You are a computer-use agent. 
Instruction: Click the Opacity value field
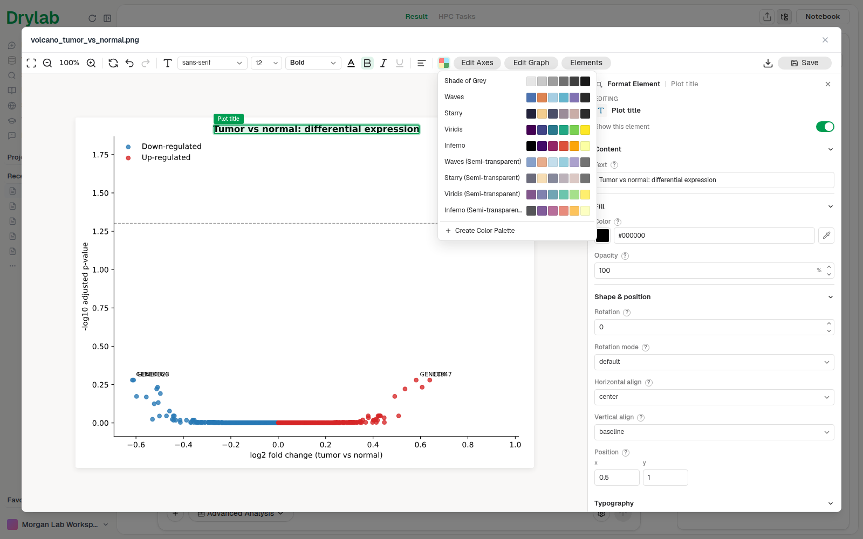[x=714, y=271]
